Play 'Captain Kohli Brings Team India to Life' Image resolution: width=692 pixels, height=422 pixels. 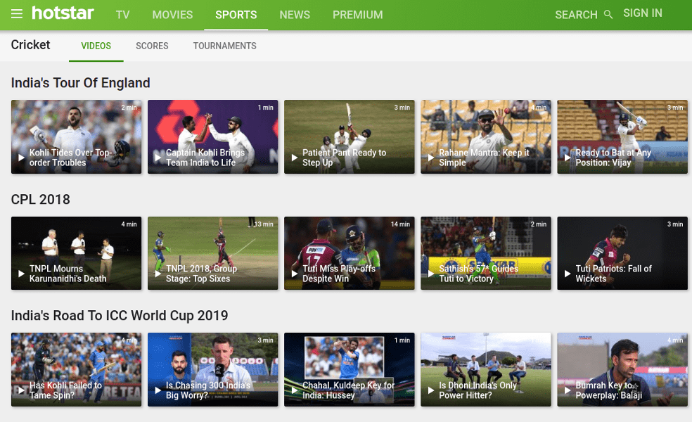tap(212, 136)
